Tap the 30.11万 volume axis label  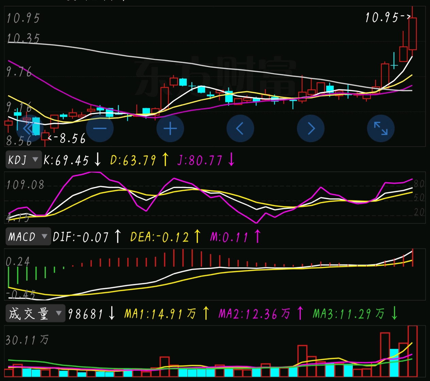pos(27,340)
